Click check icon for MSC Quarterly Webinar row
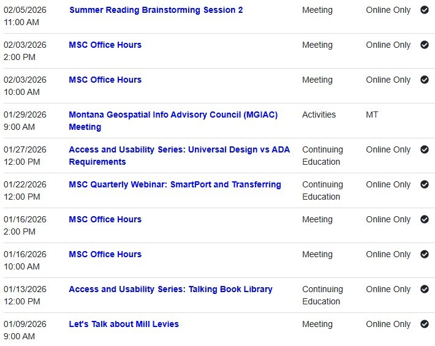Screen dimensions: 435x346 pos(424,184)
